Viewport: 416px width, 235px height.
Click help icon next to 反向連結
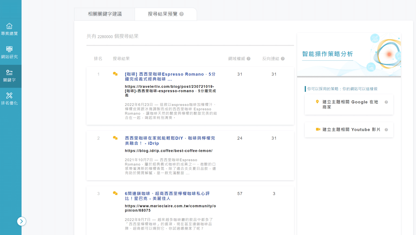(x=283, y=59)
